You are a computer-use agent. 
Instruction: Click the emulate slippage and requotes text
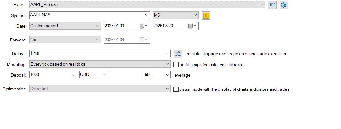235,54
